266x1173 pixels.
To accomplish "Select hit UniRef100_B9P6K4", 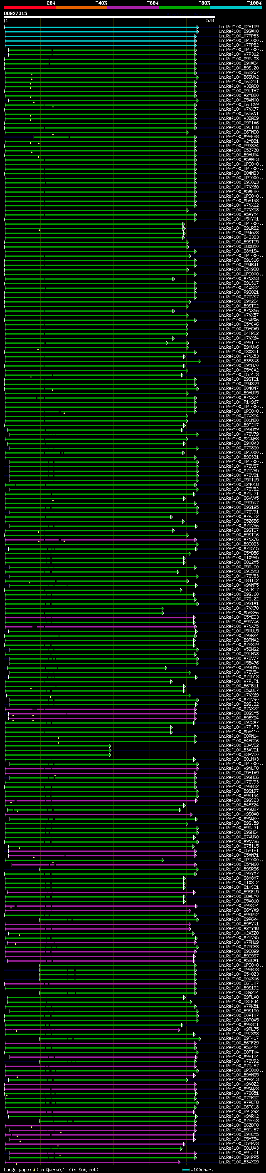I will pyautogui.click(x=239, y=919).
